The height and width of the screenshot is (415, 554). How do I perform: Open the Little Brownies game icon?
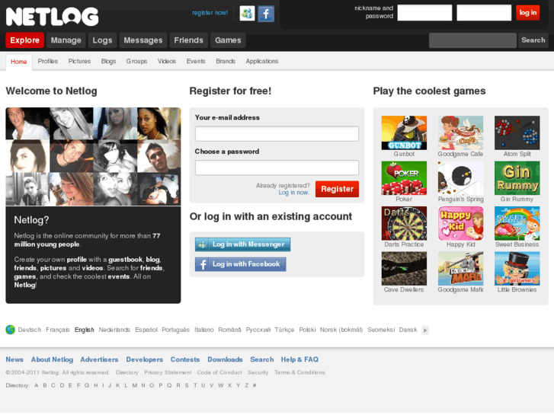click(x=517, y=269)
